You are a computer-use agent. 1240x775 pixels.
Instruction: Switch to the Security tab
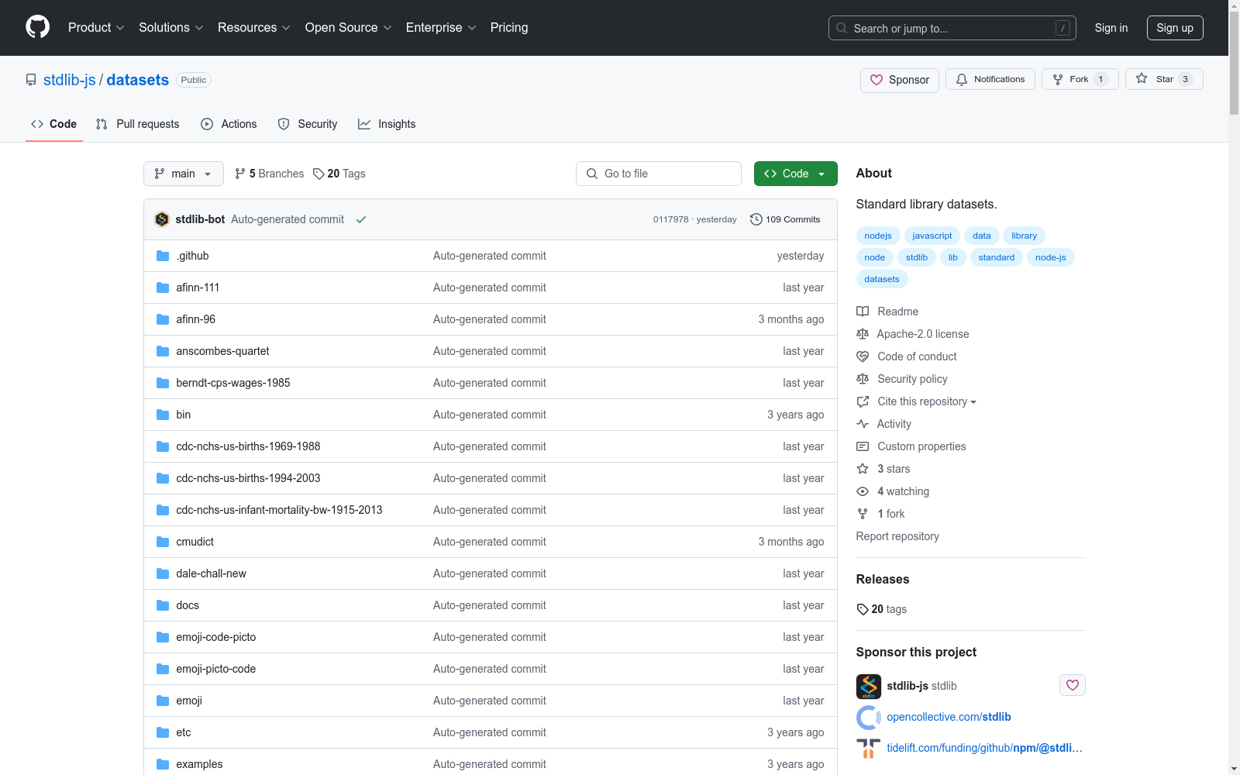[x=308, y=124]
